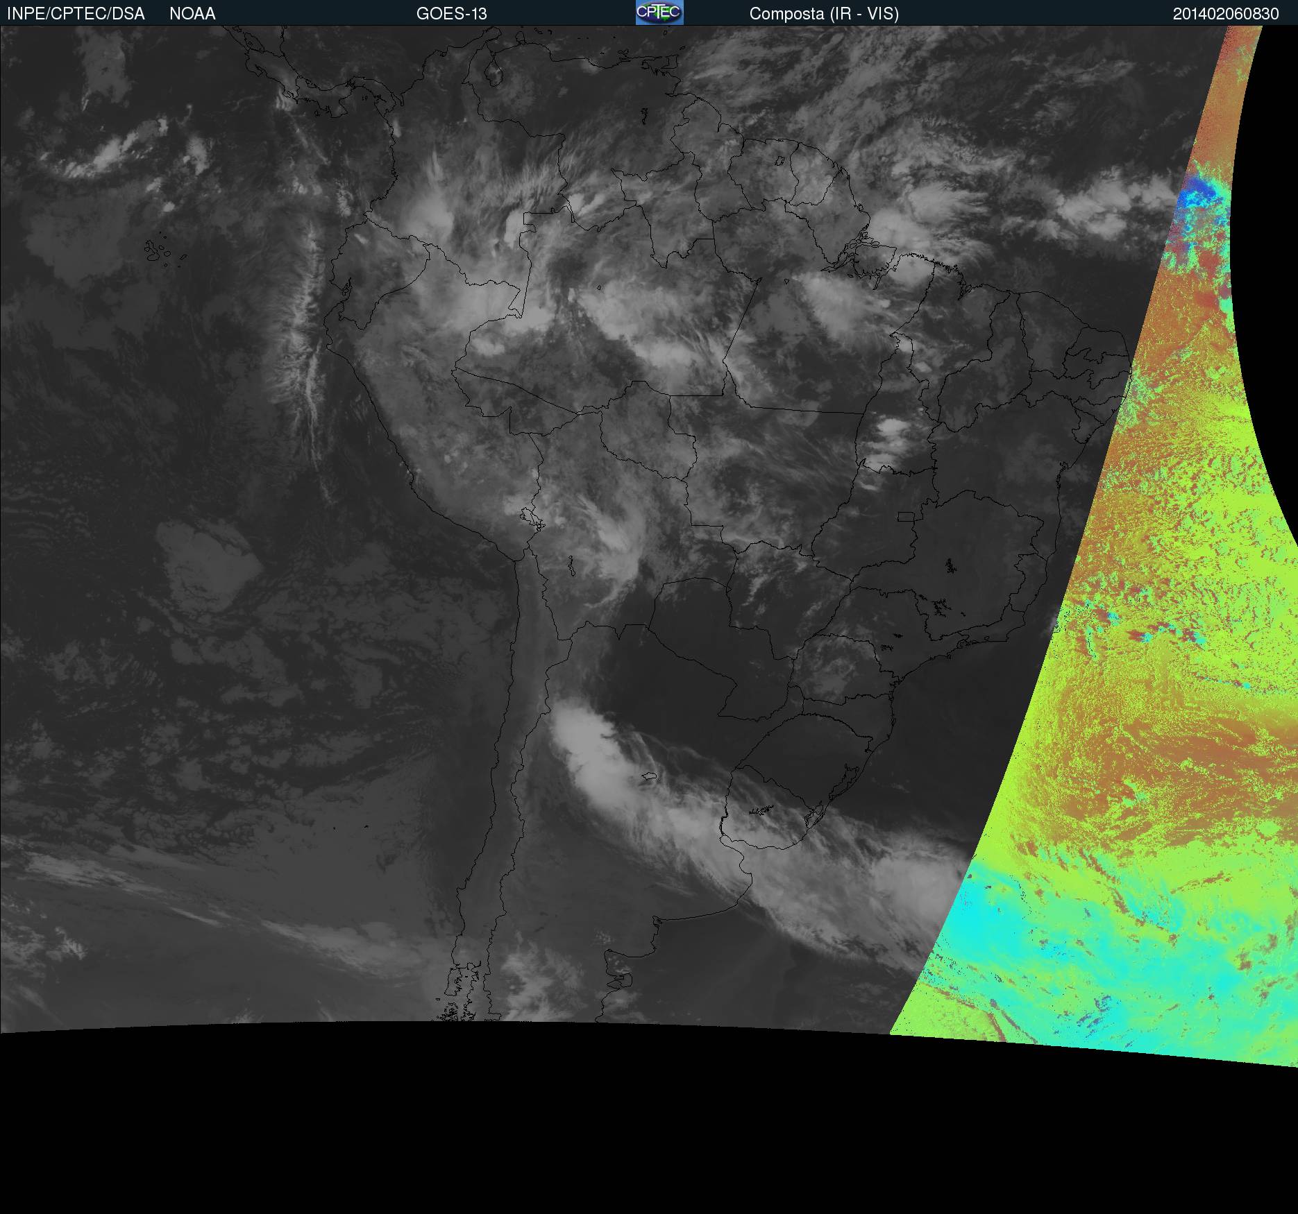
Task: Click the NOAA label in header
Action: pyautogui.click(x=192, y=14)
